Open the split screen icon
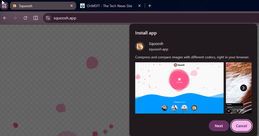The image size is (259, 136). [x=36, y=18]
